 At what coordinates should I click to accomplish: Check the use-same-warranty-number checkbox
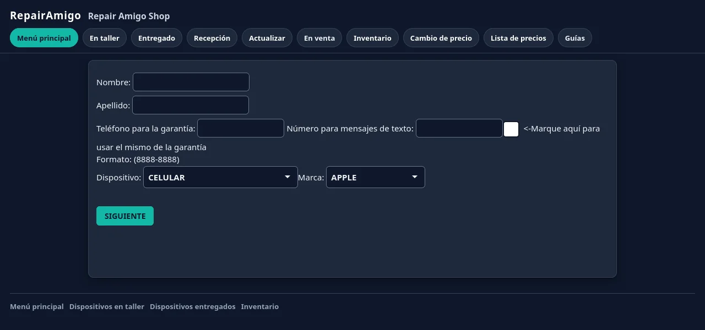(x=511, y=129)
